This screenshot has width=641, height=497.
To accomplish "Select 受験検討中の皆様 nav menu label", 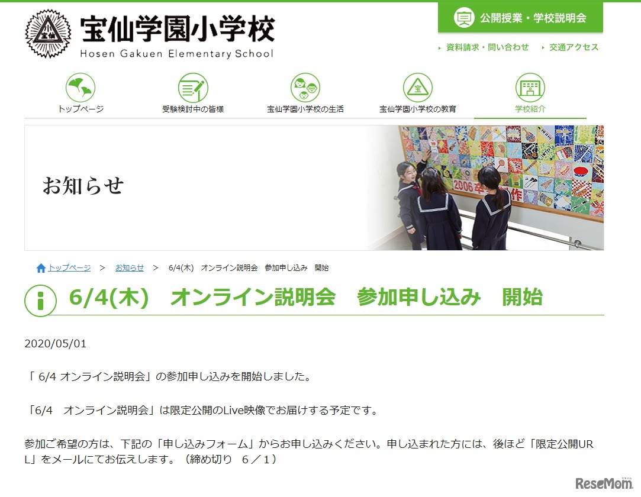I will tap(193, 109).
